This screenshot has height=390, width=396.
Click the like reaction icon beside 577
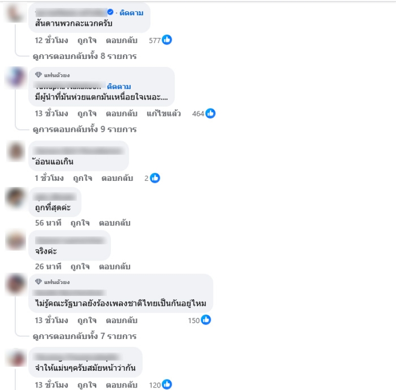(167, 40)
